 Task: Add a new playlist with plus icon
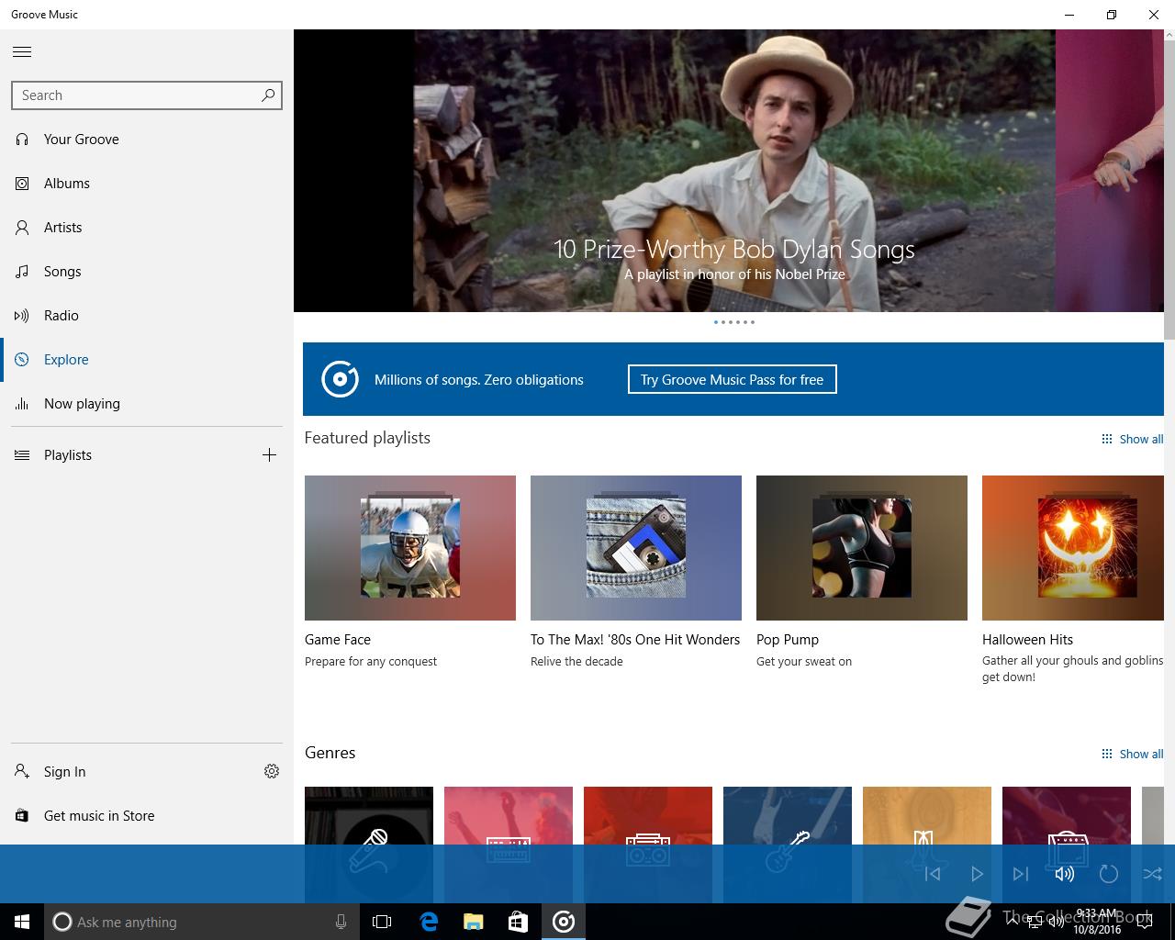(269, 455)
